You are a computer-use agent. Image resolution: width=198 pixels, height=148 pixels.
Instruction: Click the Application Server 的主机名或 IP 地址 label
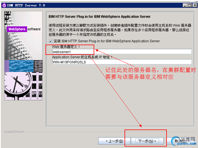[x=82, y=57]
